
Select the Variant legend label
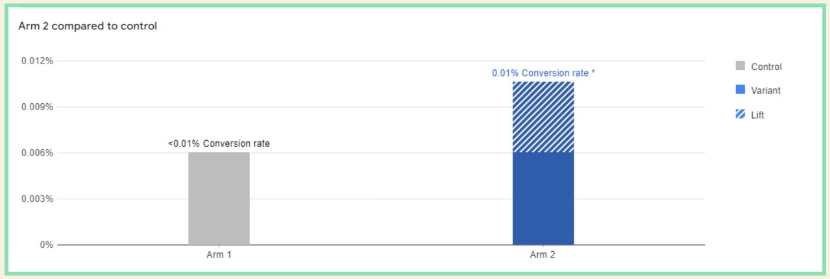766,91
